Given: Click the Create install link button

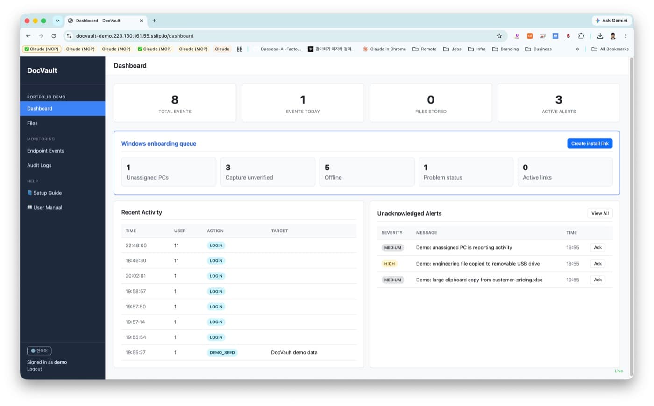Looking at the screenshot, I should click(x=590, y=144).
